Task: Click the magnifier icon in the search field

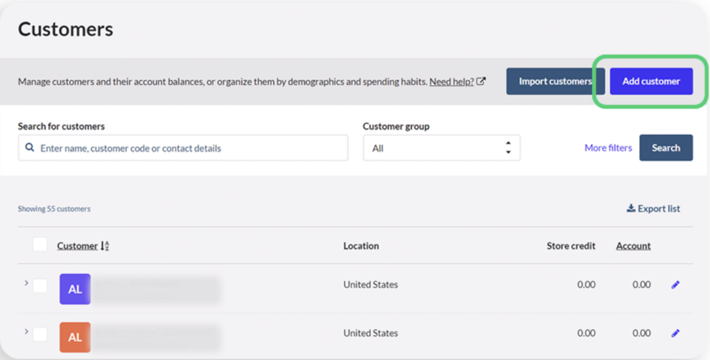Action: 29,147
